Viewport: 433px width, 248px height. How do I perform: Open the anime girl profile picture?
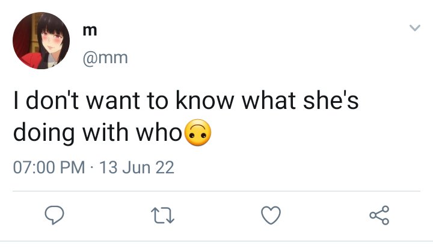coord(41,40)
